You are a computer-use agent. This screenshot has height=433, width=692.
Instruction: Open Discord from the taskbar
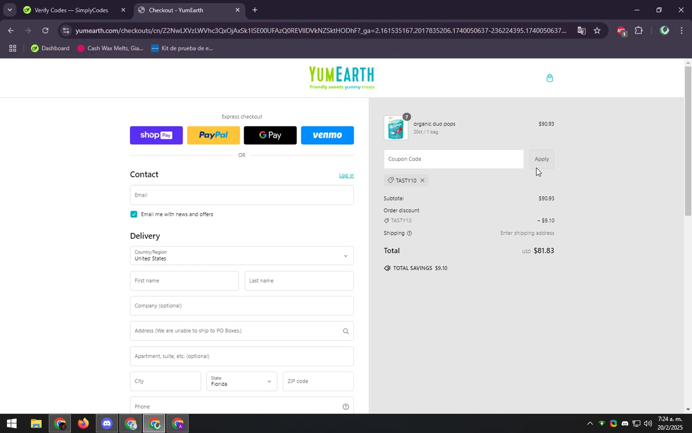pos(107,423)
